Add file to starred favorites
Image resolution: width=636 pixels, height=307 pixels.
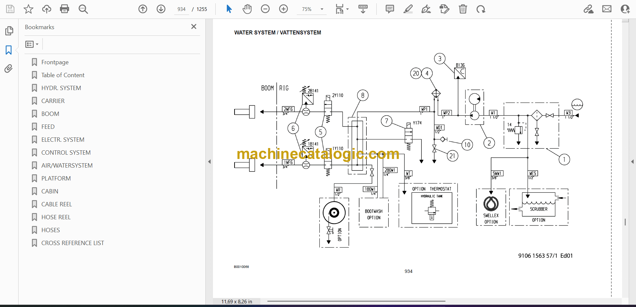click(x=28, y=9)
